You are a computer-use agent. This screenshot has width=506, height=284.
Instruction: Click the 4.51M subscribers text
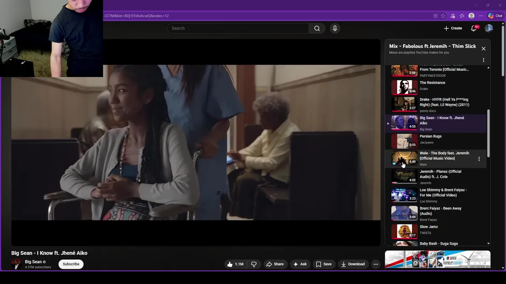pyautogui.click(x=38, y=267)
